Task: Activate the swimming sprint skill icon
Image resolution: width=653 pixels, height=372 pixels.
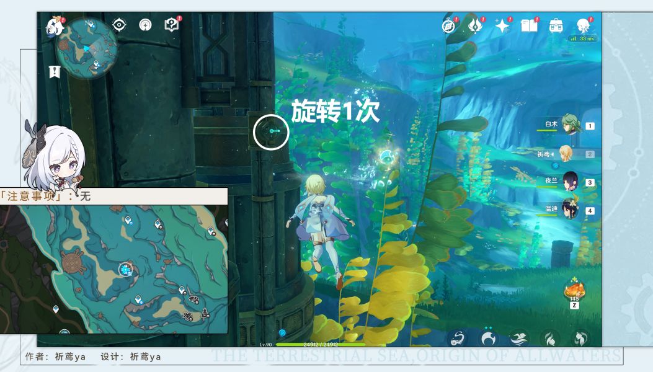Action: (519, 339)
